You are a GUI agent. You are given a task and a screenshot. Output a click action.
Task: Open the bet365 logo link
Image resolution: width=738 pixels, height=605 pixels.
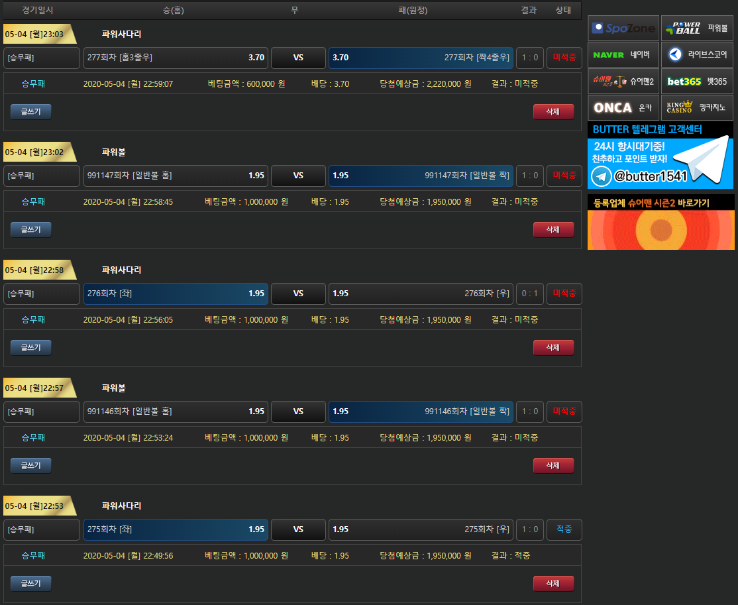pos(697,81)
